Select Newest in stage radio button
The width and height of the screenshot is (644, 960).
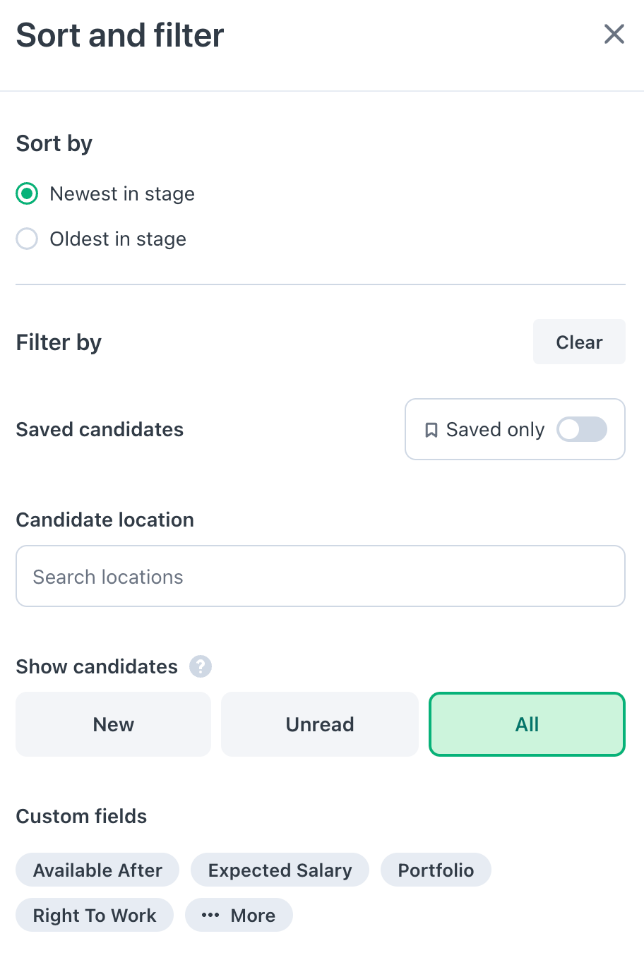click(27, 193)
